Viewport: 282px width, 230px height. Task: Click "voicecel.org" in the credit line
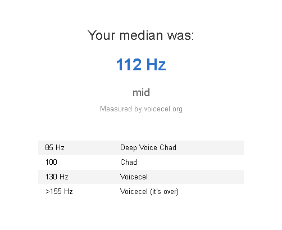pos(163,109)
